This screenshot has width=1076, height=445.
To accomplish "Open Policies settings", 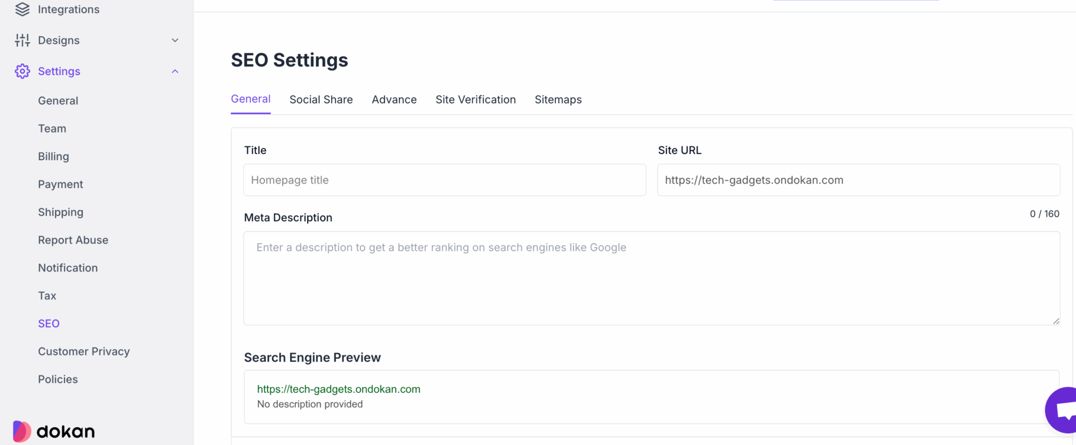I will pos(58,380).
